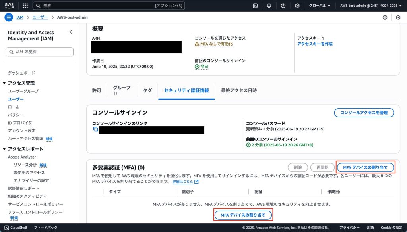Open the グローバル region dropdown
This screenshot has height=232, width=407.
[x=320, y=6]
